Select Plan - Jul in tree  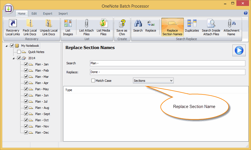point(41,102)
